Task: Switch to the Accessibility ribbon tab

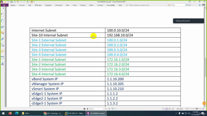Action: tap(111, 5)
